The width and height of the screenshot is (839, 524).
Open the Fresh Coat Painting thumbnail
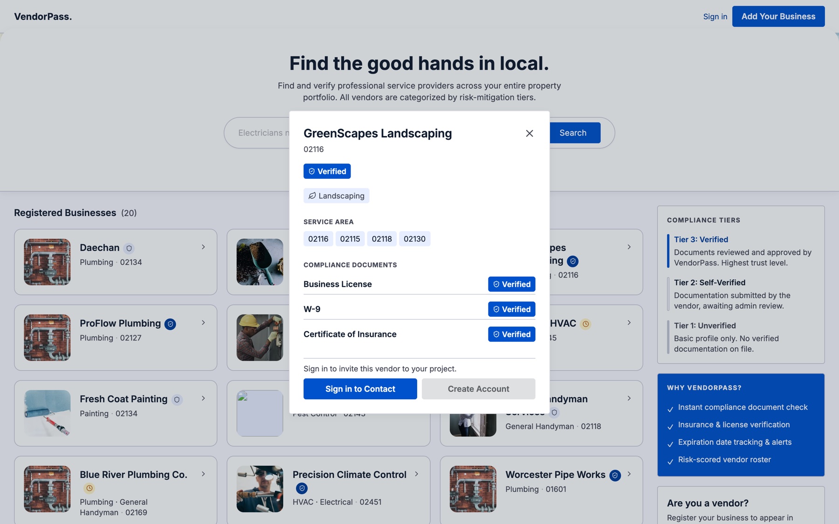click(47, 413)
